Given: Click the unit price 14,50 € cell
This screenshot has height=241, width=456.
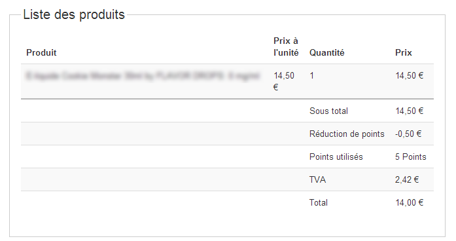Looking at the screenshot, I should [x=284, y=81].
